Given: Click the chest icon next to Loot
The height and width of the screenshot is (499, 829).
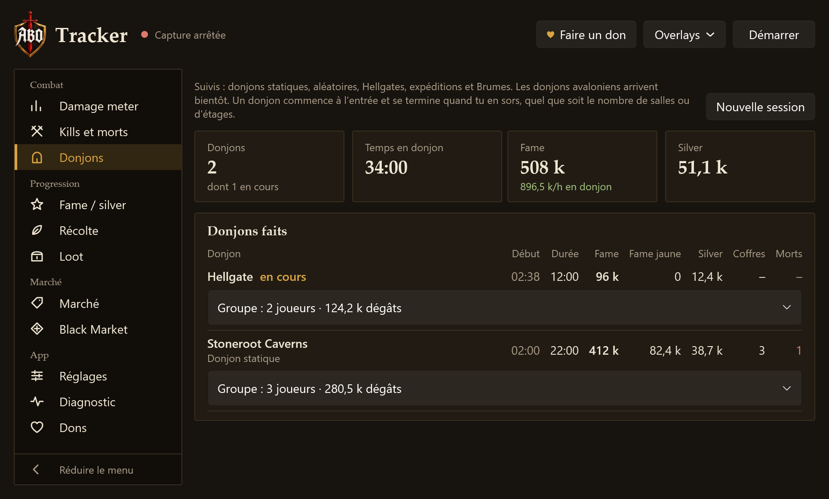Looking at the screenshot, I should (37, 256).
